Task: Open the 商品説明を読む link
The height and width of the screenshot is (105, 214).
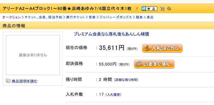Action: click(25, 81)
